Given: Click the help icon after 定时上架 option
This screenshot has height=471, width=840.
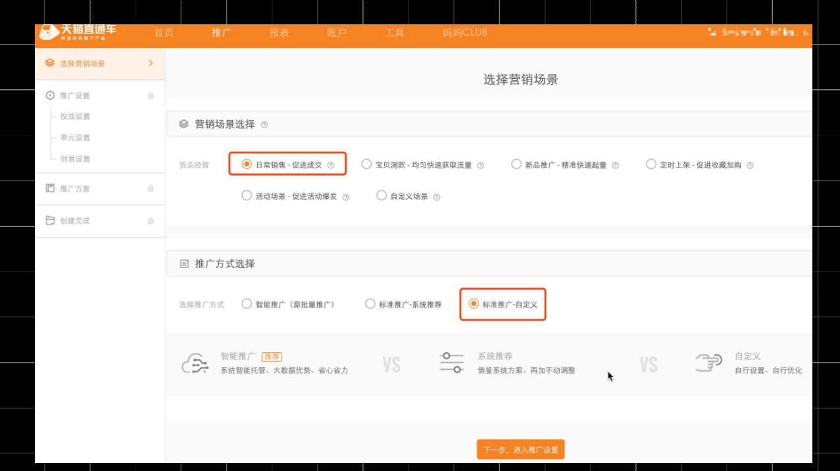Looking at the screenshot, I should click(x=750, y=166).
